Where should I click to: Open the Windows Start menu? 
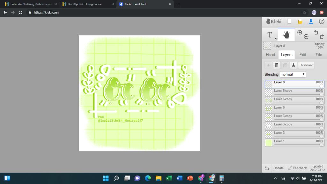point(106,178)
